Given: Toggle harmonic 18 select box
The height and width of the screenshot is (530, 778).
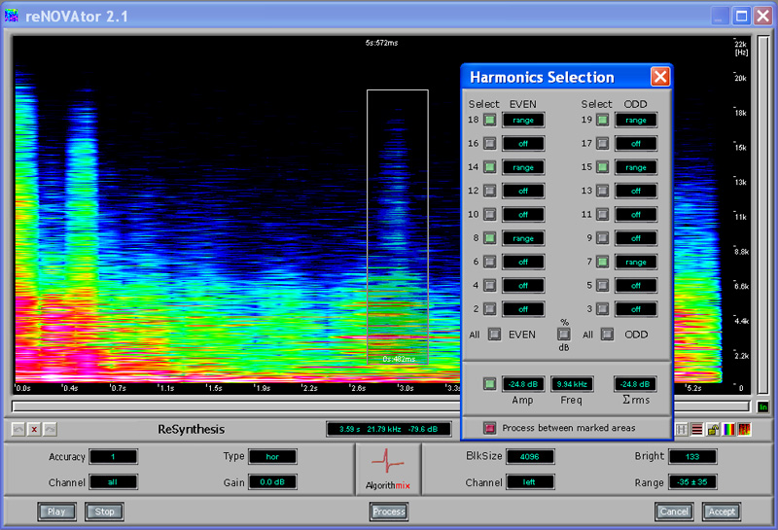Looking at the screenshot, I should click(x=489, y=120).
